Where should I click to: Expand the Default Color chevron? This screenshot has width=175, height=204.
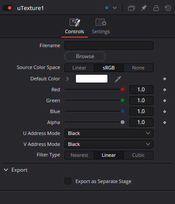68,79
